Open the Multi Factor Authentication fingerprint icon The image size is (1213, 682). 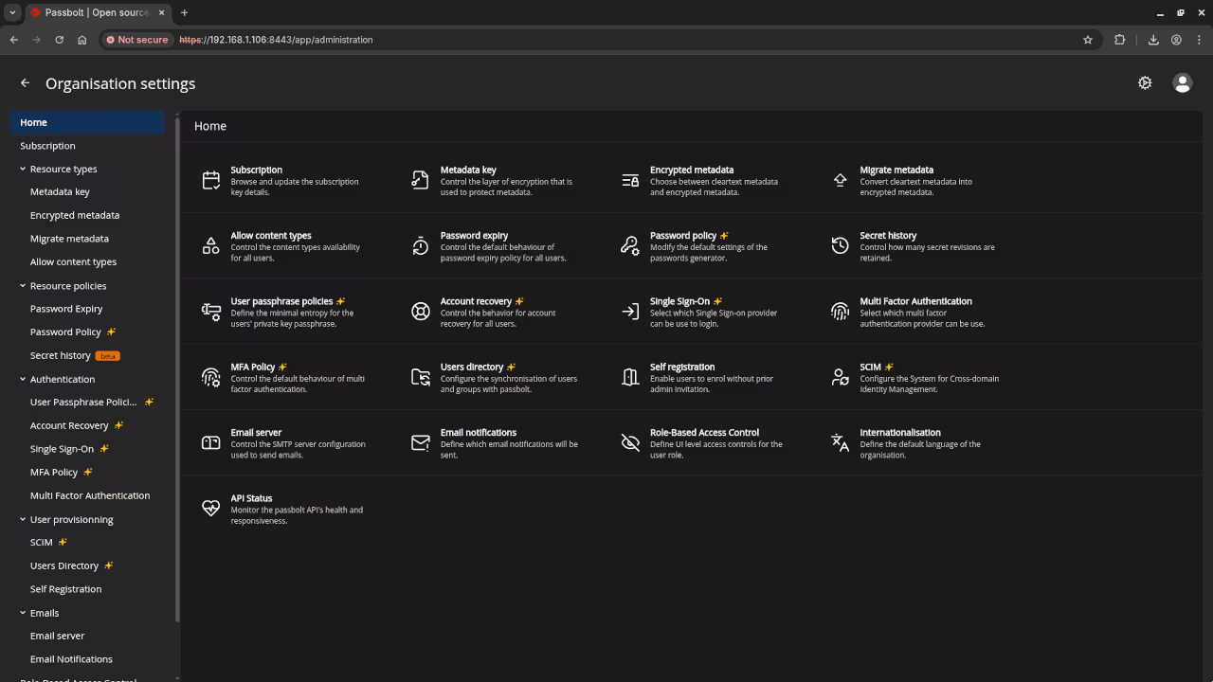tap(840, 311)
